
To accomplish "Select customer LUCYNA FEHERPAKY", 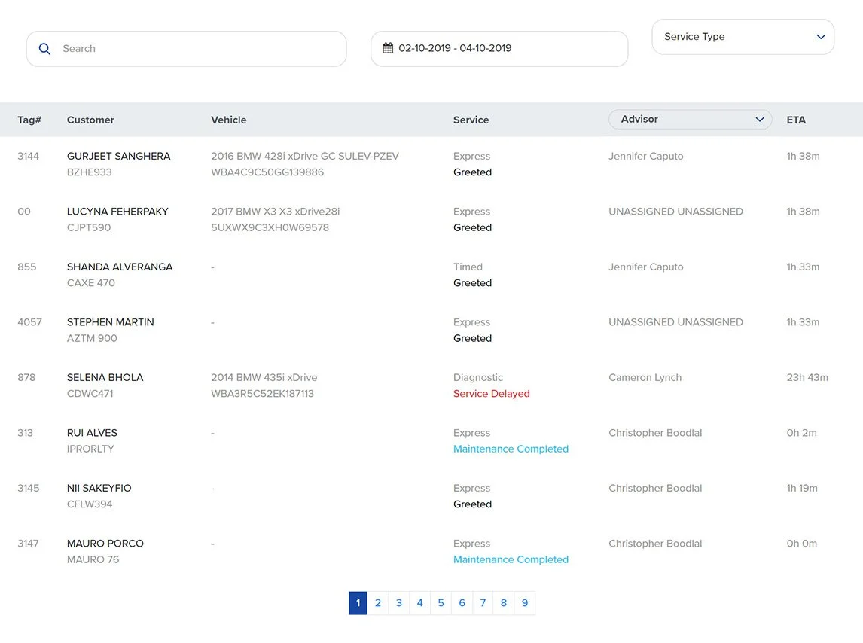I will (117, 212).
